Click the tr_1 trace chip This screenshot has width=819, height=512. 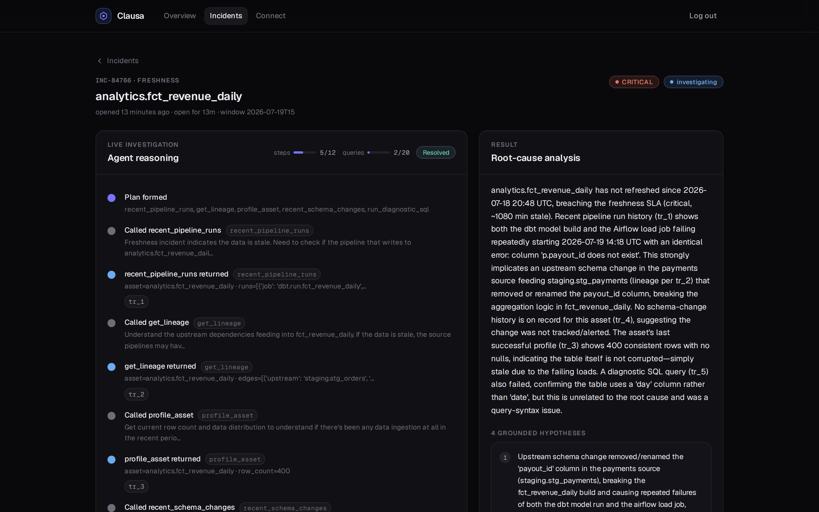(x=136, y=302)
